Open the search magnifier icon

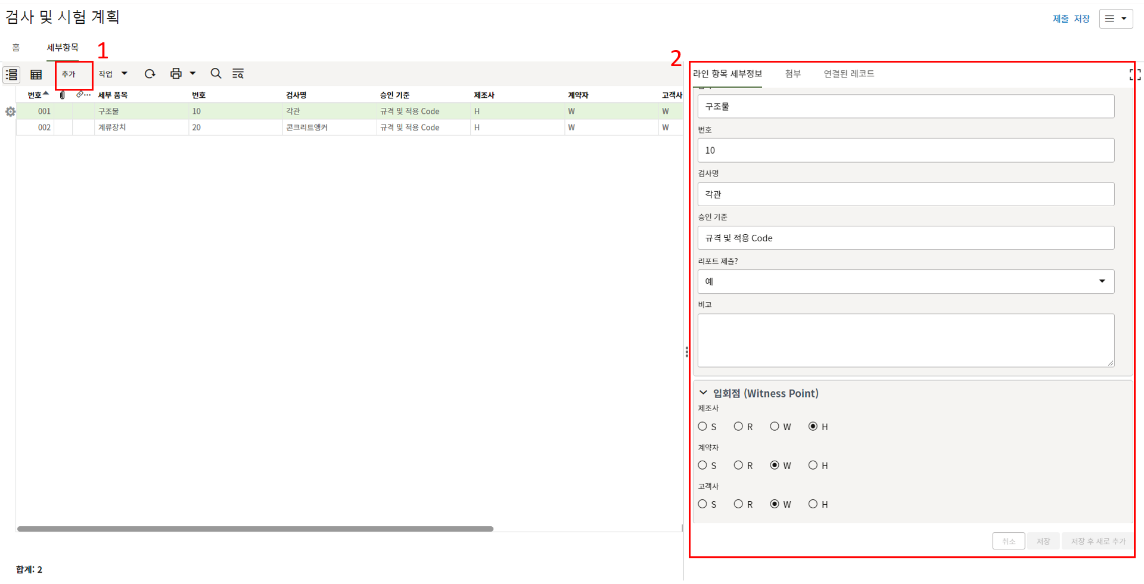[216, 73]
